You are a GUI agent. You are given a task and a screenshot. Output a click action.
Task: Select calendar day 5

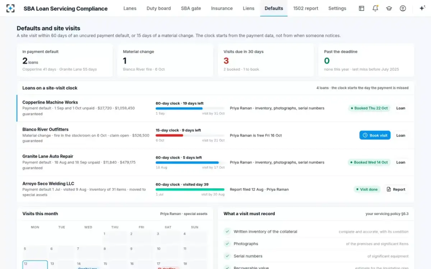coord(35,252)
